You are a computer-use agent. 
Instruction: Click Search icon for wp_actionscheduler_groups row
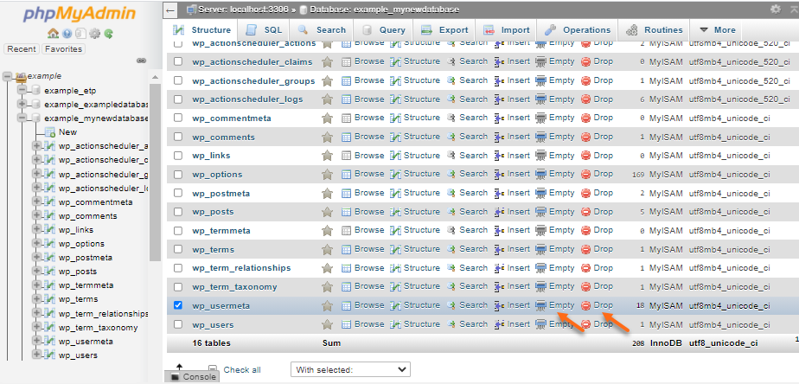451,80
